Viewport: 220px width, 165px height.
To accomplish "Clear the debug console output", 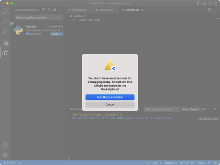I will [204, 109].
